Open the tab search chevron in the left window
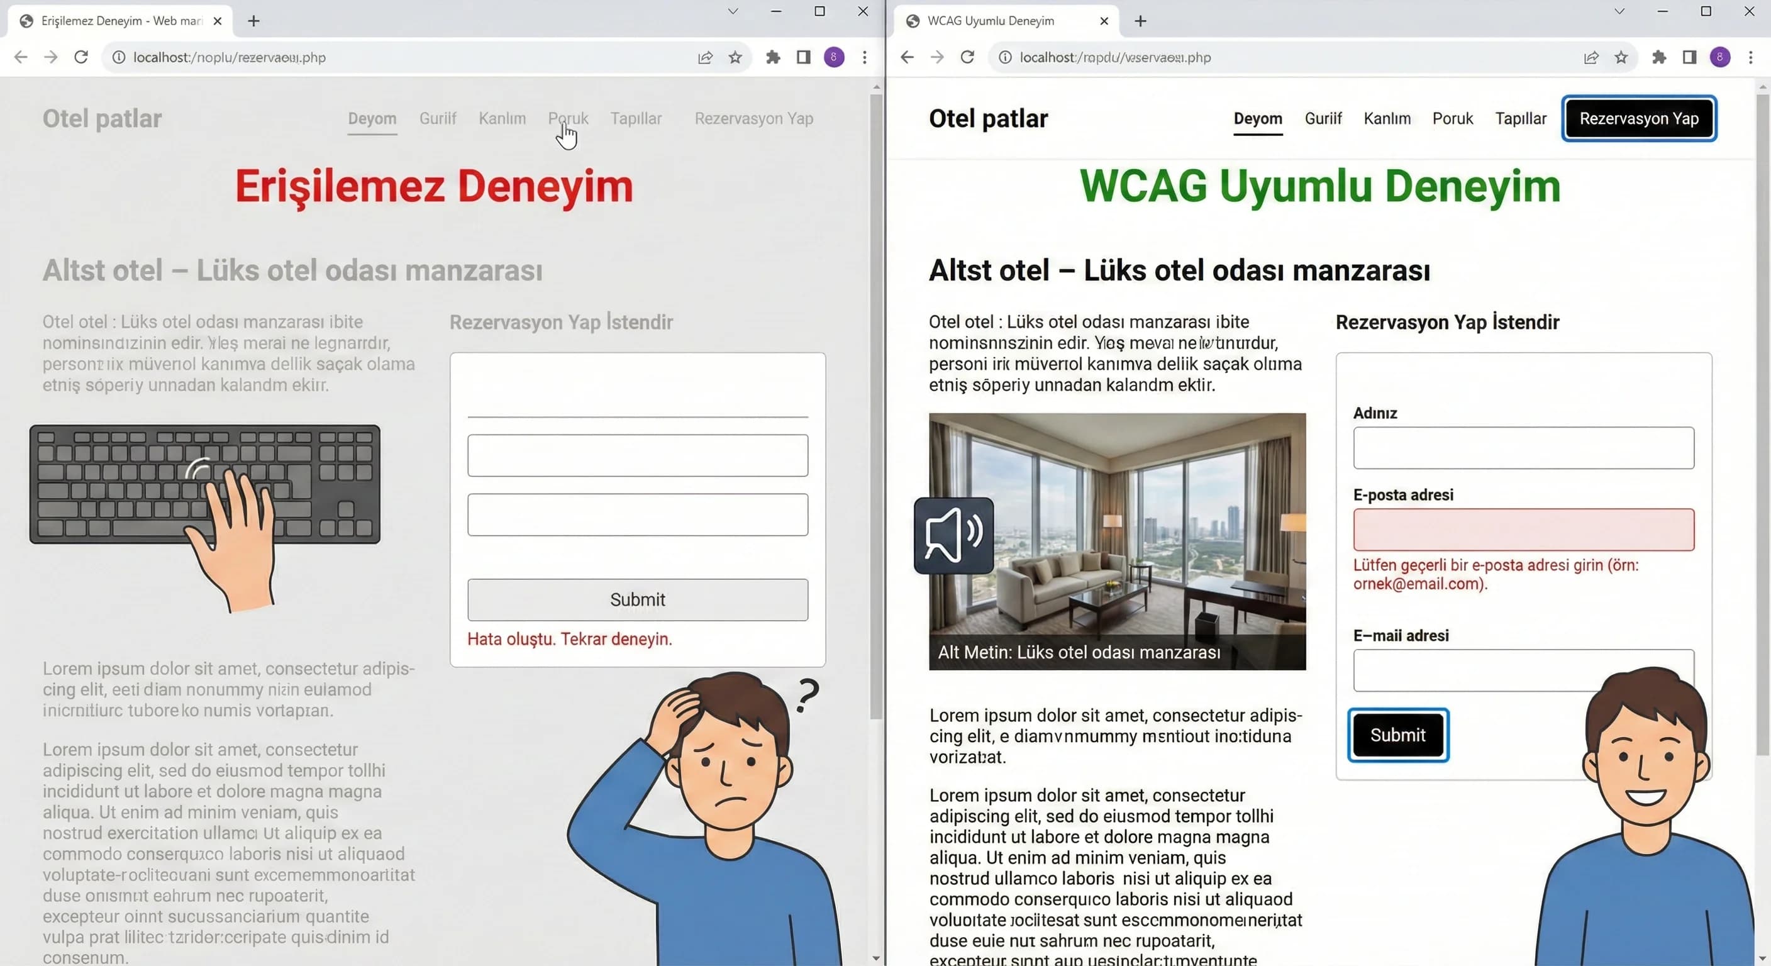1771x966 pixels. [733, 11]
